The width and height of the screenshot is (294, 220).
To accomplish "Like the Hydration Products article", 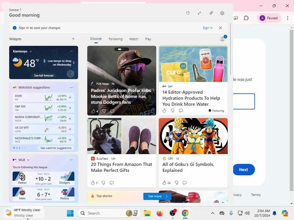I will click(x=164, y=111).
